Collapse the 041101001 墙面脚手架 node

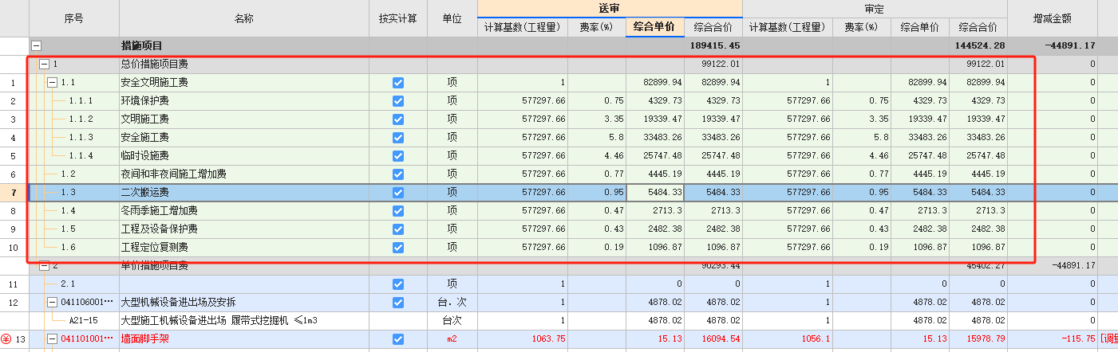53,339
